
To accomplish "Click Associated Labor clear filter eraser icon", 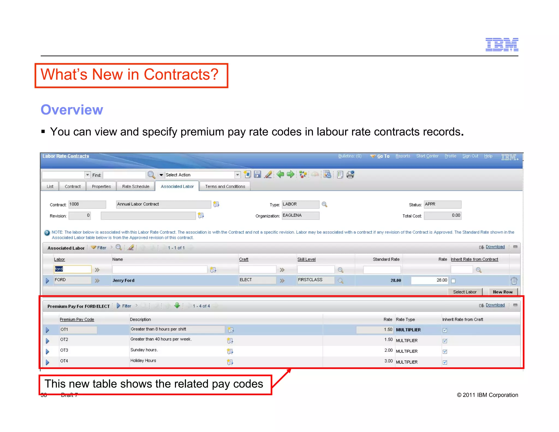I will click(131, 247).
